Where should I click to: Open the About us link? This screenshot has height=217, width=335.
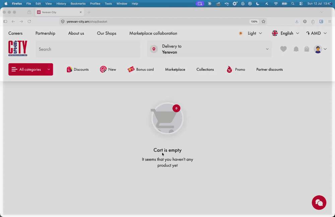pyautogui.click(x=76, y=33)
